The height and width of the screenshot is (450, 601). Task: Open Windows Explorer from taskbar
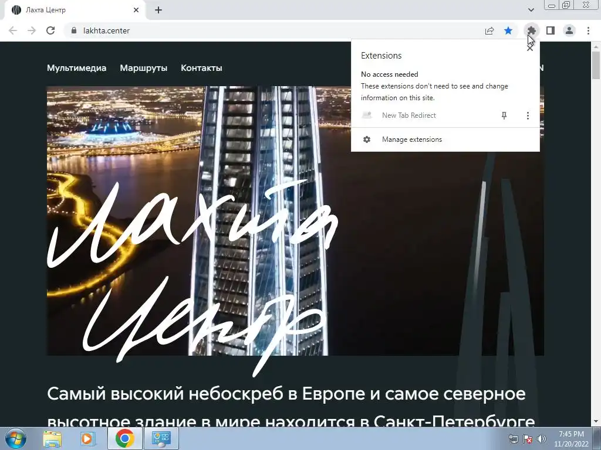click(52, 438)
